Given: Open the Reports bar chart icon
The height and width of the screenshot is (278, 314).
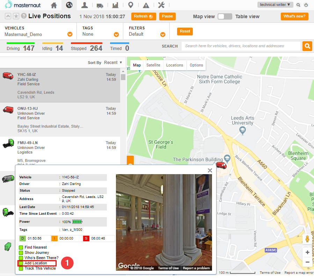Looking at the screenshot, I should [x=115, y=5].
